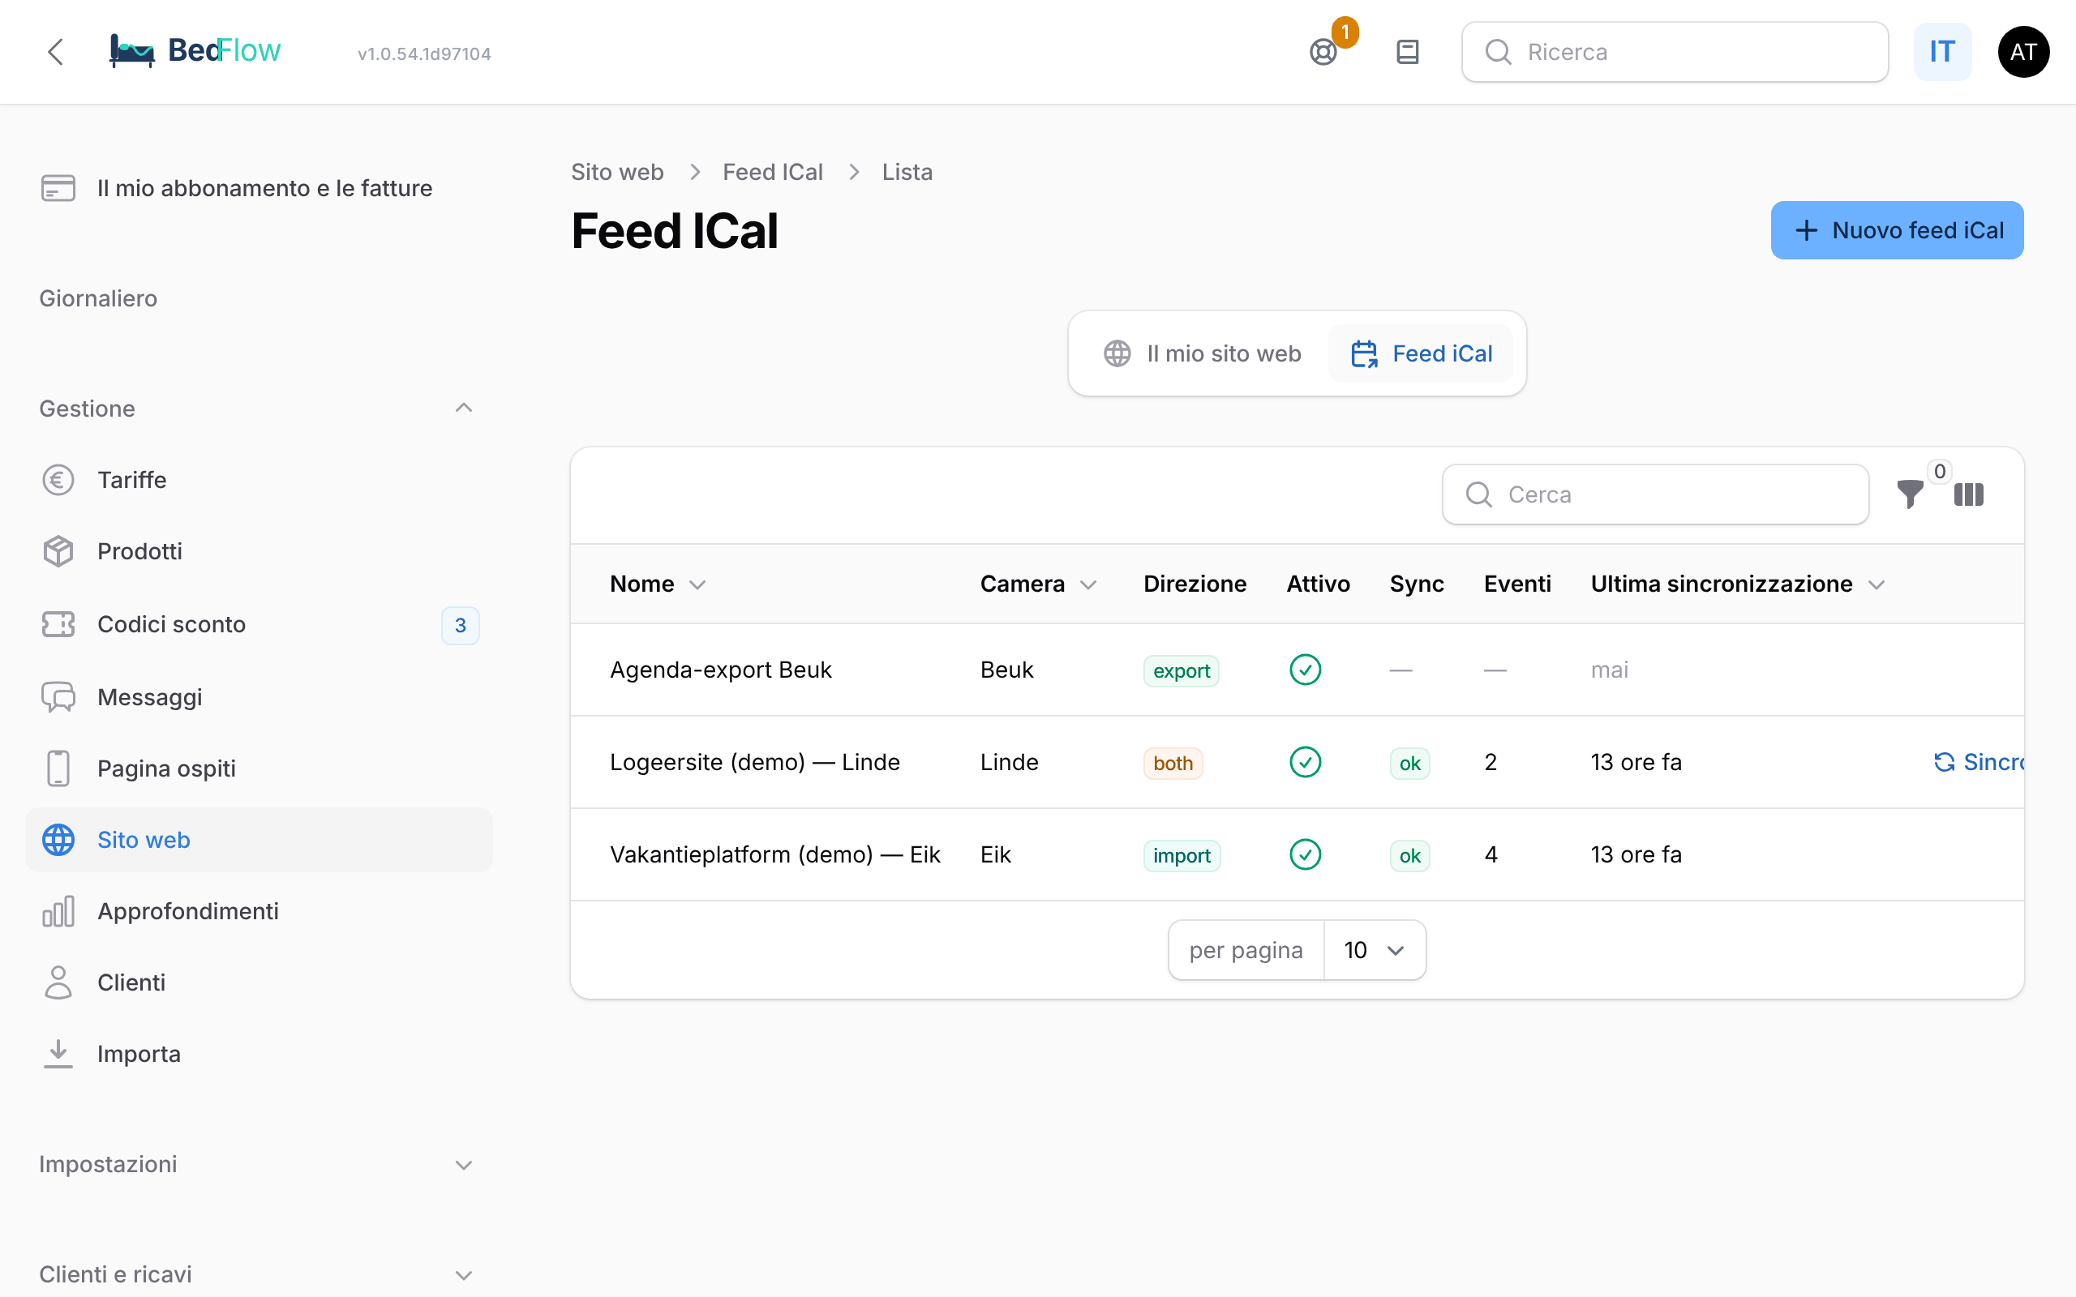The image size is (2076, 1297).
Task: Click Nuovo feed iCal button
Action: (1897, 230)
